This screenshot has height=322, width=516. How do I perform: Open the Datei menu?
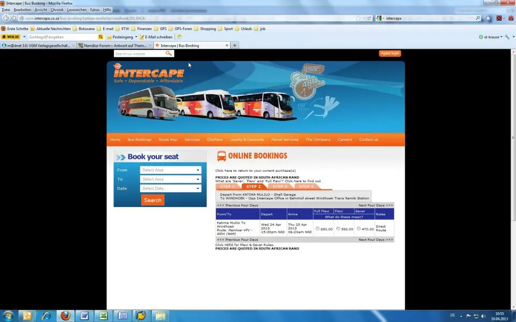pyautogui.click(x=5, y=10)
